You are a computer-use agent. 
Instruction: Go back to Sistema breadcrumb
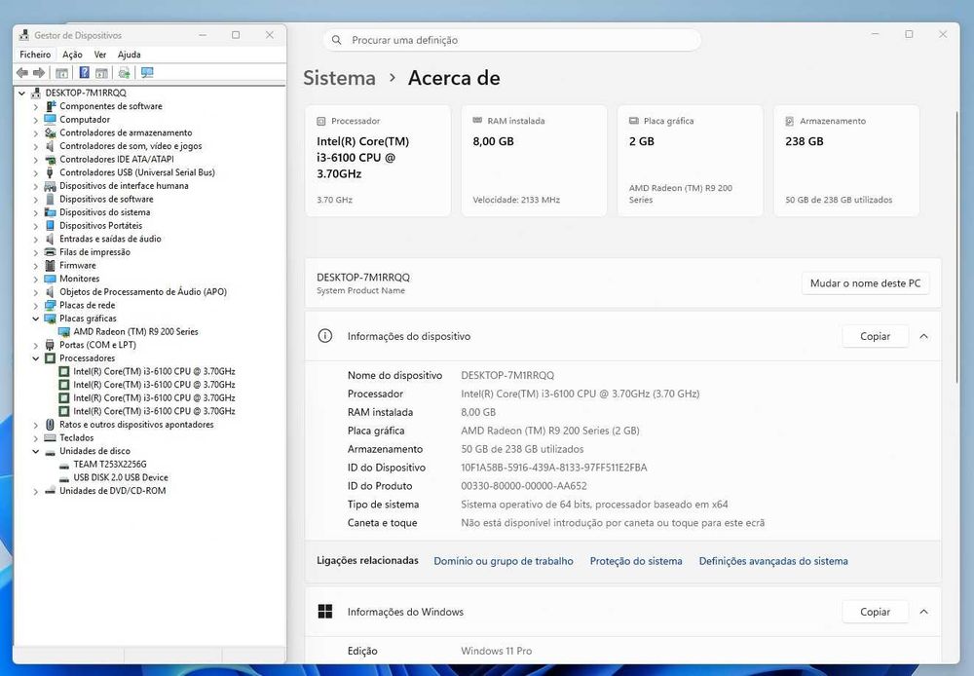pyautogui.click(x=339, y=78)
